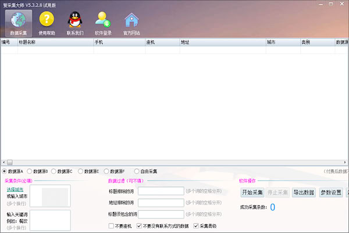Select the 数据源E radio button
The image size is (349, 233).
click(81, 171)
